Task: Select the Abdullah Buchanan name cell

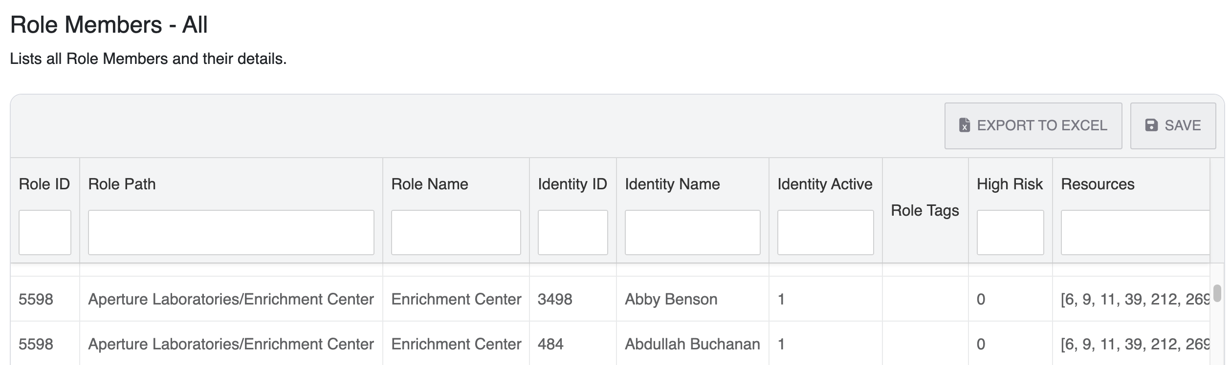Action: [x=692, y=344]
